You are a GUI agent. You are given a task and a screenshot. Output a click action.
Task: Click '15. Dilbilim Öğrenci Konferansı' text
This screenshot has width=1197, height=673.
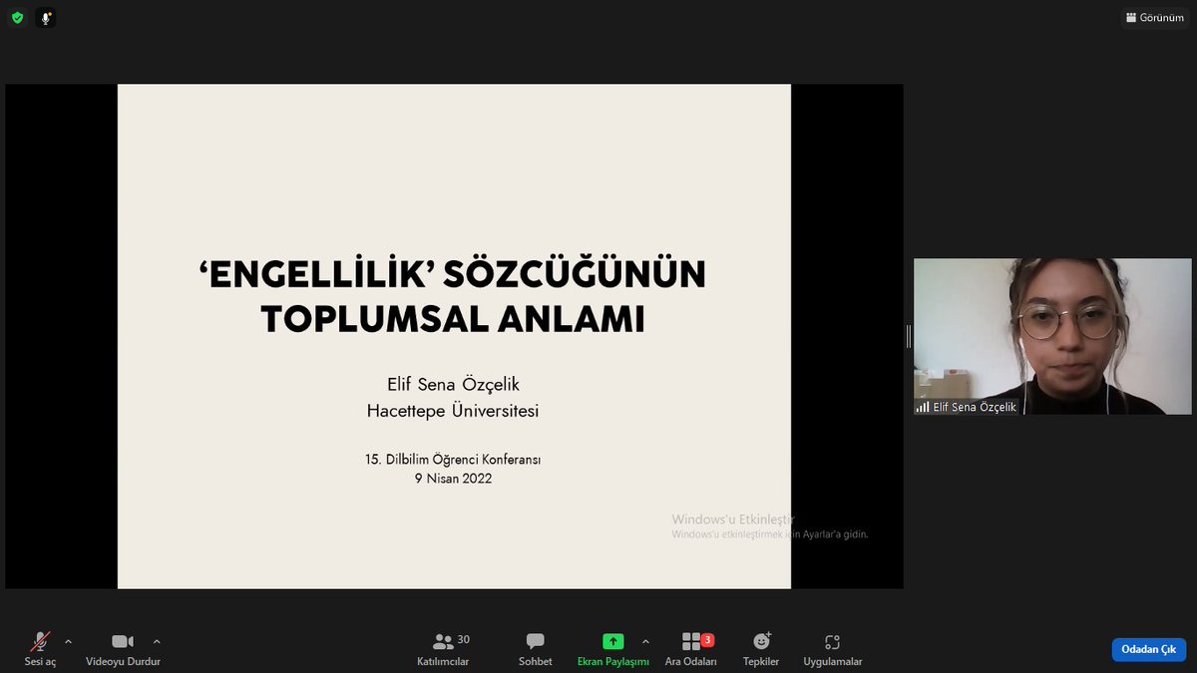tap(453, 460)
